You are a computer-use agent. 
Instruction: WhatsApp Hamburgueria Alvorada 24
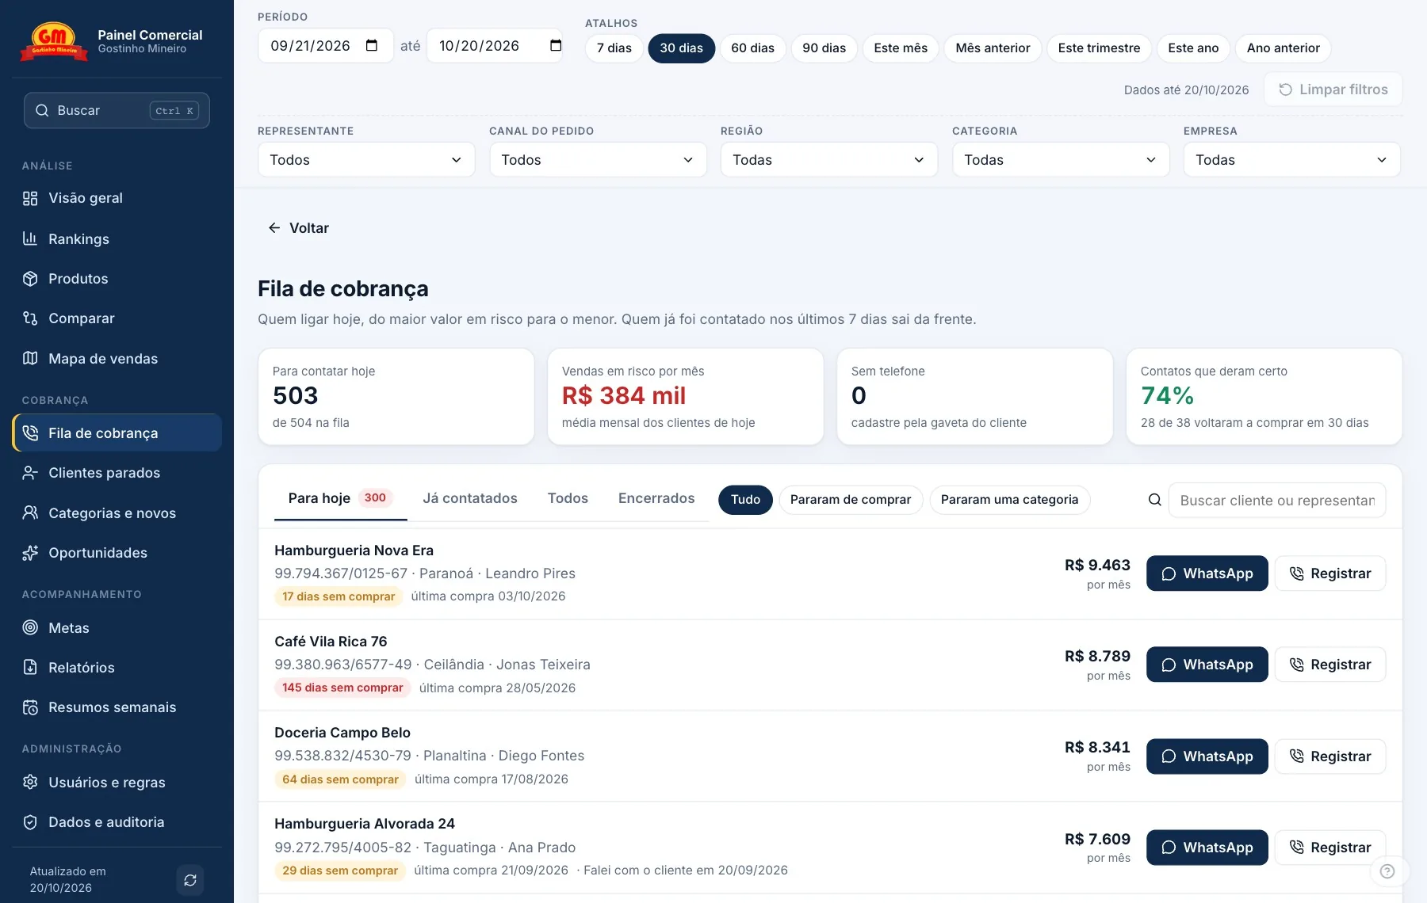pyautogui.click(x=1207, y=848)
